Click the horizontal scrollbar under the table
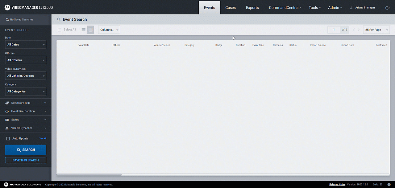 click(89, 174)
